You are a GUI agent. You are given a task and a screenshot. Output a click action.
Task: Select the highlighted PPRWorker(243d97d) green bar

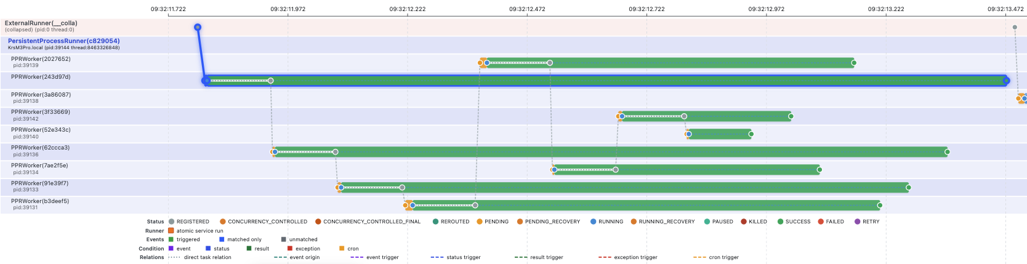click(606, 81)
